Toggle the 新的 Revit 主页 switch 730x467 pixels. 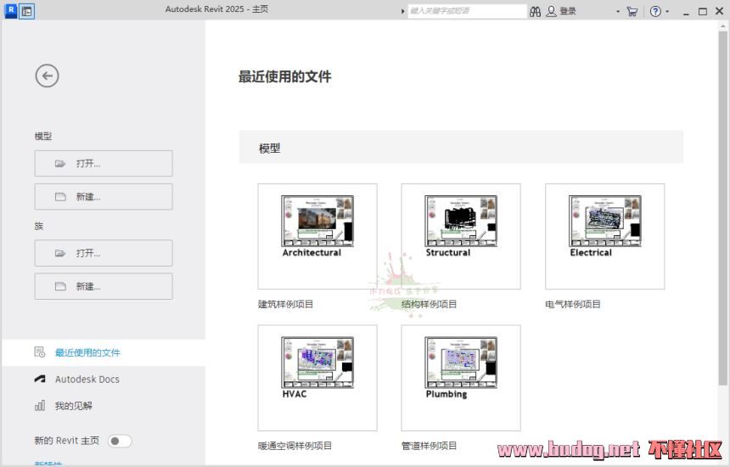(120, 441)
